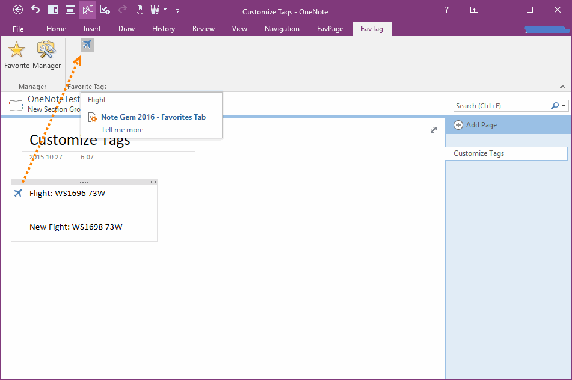The image size is (572, 380).
Task: Click the Favorite star button
Action: (17, 55)
